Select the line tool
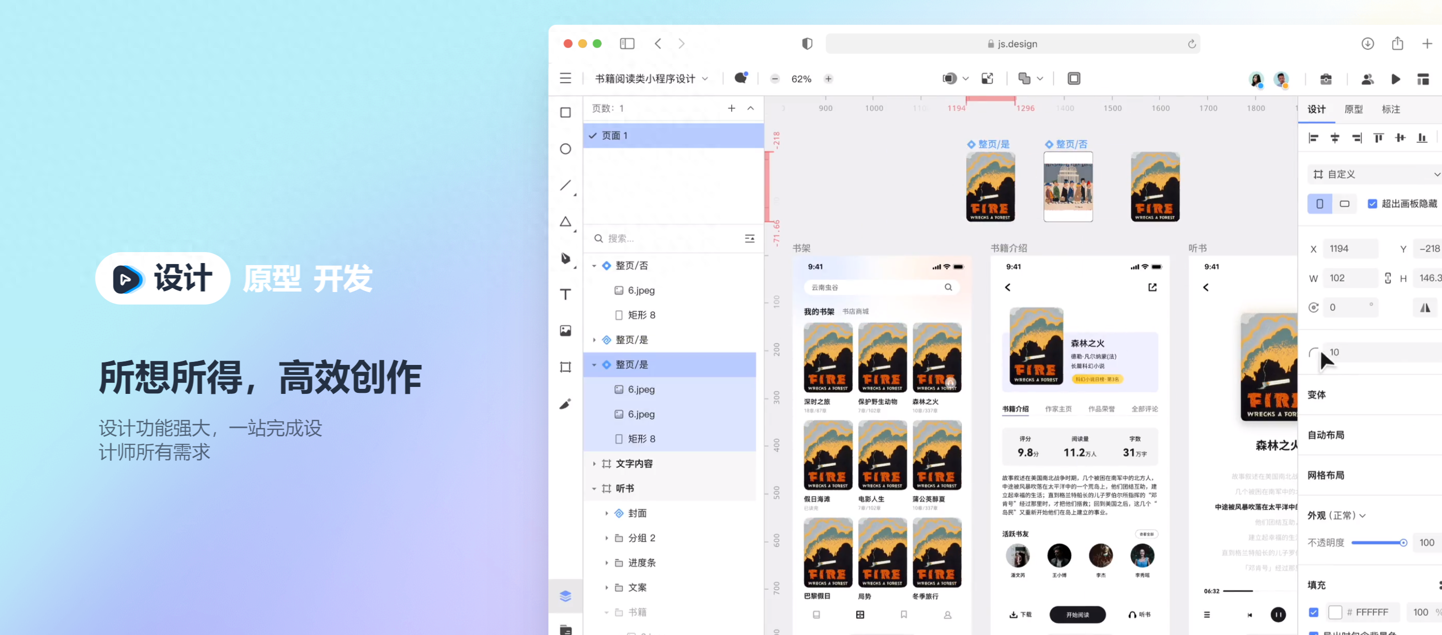 click(x=565, y=185)
